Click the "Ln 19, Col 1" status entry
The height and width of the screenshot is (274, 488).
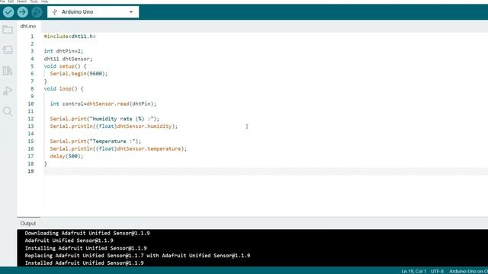413,271
